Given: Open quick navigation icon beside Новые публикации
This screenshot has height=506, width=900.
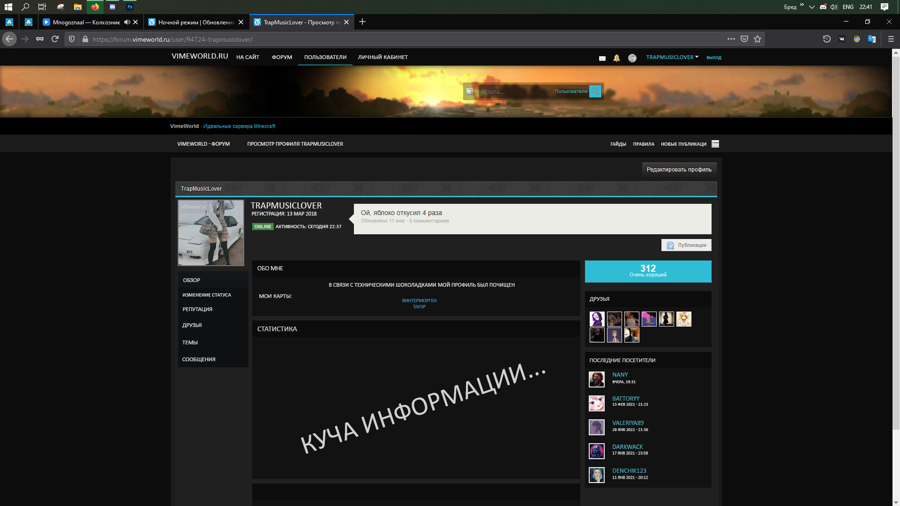Looking at the screenshot, I should tap(715, 144).
